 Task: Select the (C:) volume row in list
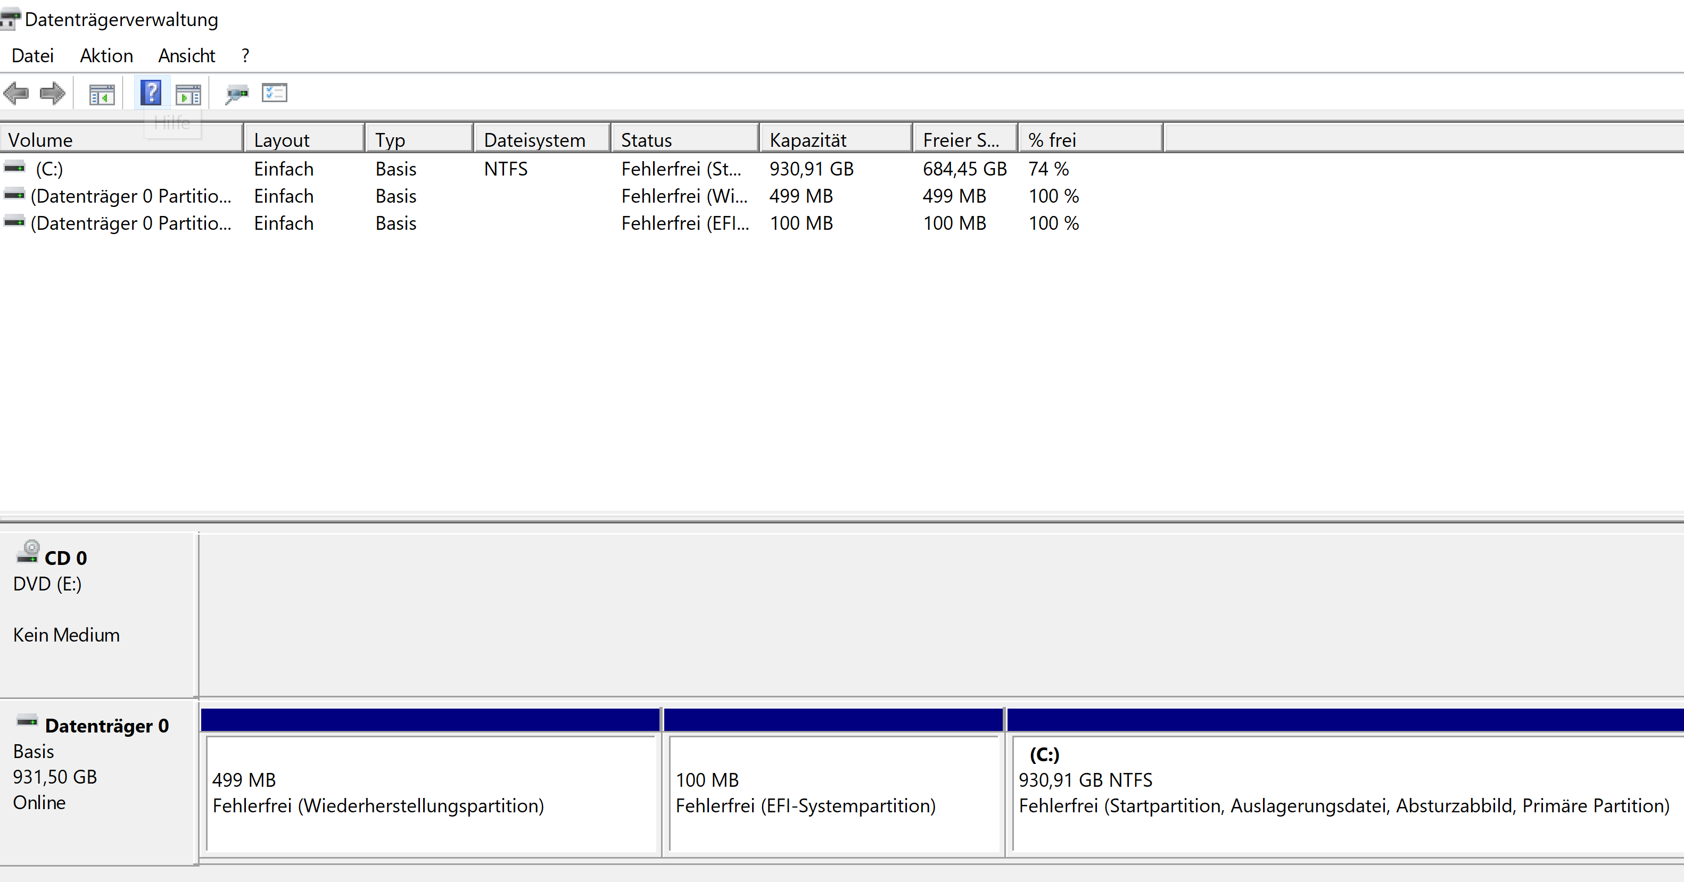pos(49,169)
